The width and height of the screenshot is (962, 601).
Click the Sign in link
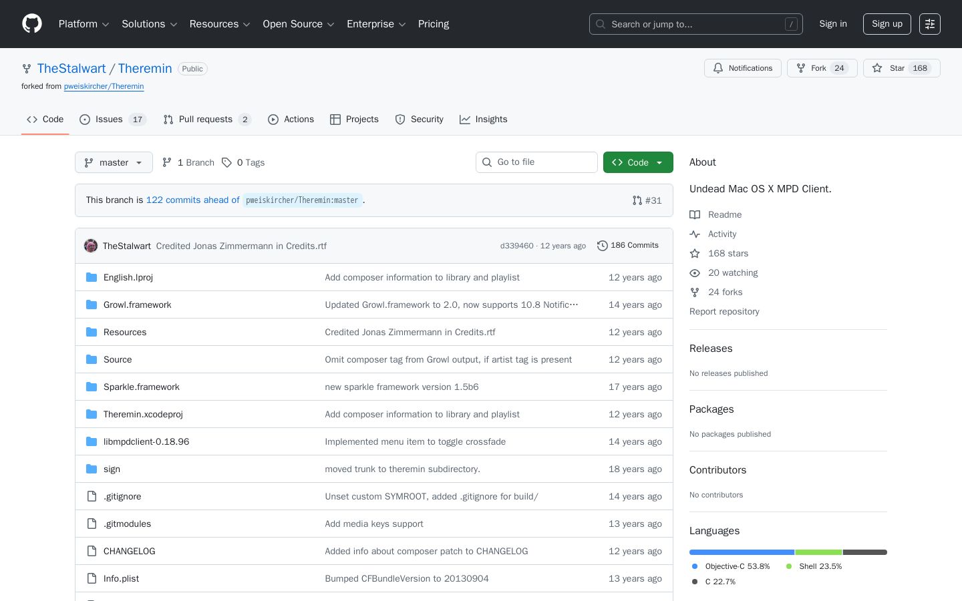833,24
